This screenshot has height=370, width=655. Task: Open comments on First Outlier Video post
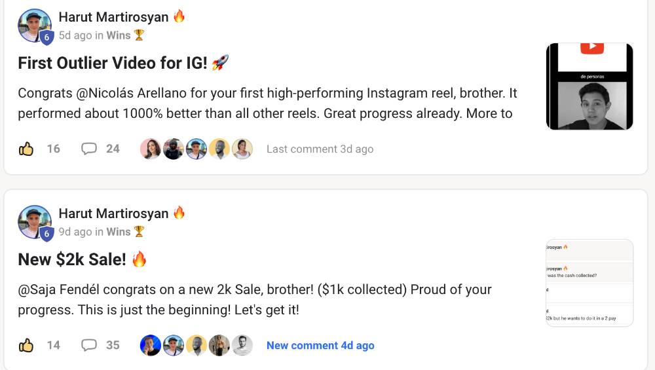pyautogui.click(x=100, y=149)
